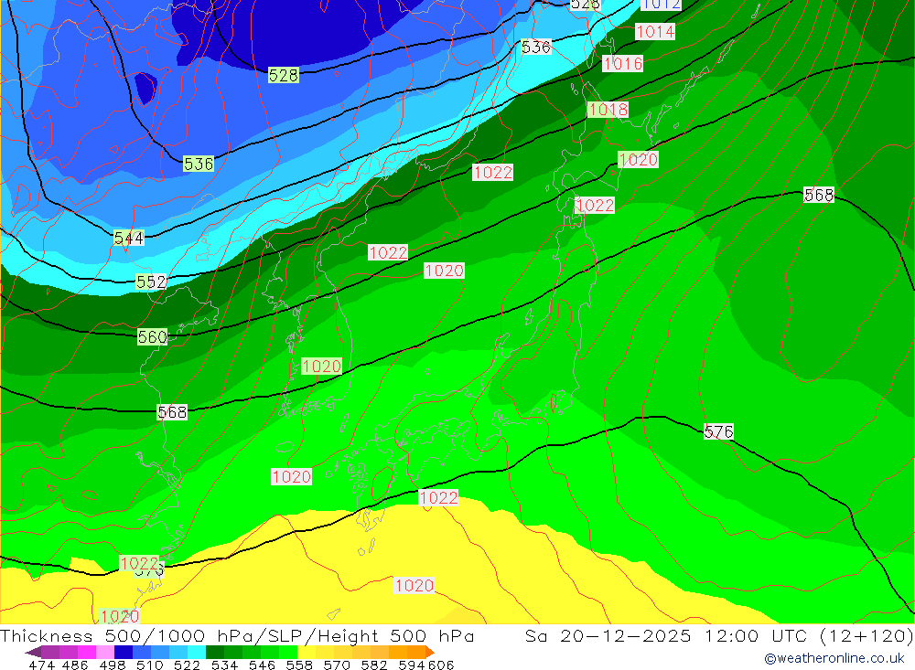Select the 1018 pressure isobar label
This screenshot has width=915, height=670.
(608, 110)
